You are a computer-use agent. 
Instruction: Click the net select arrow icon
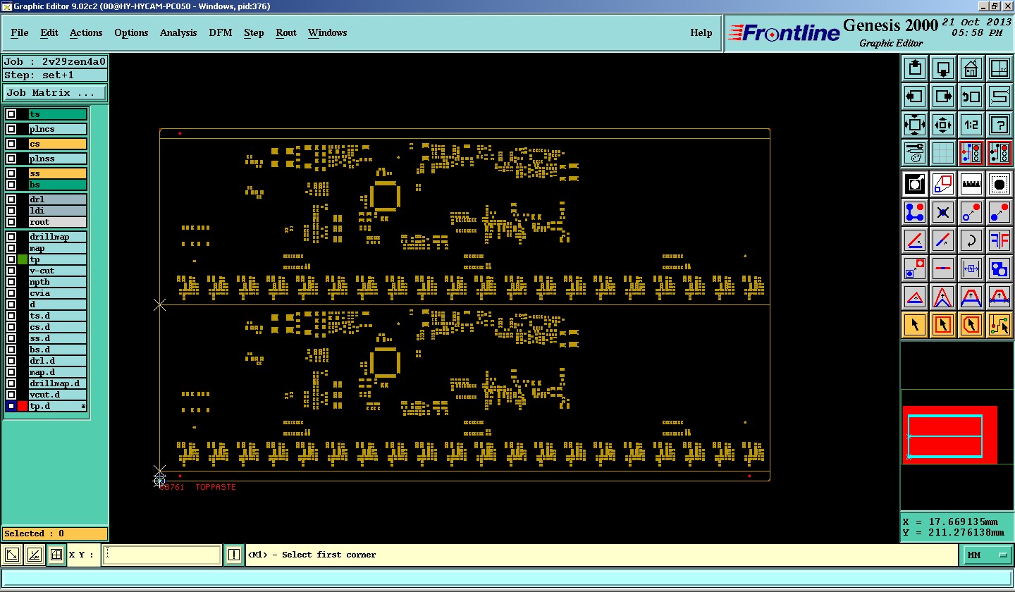click(x=999, y=325)
